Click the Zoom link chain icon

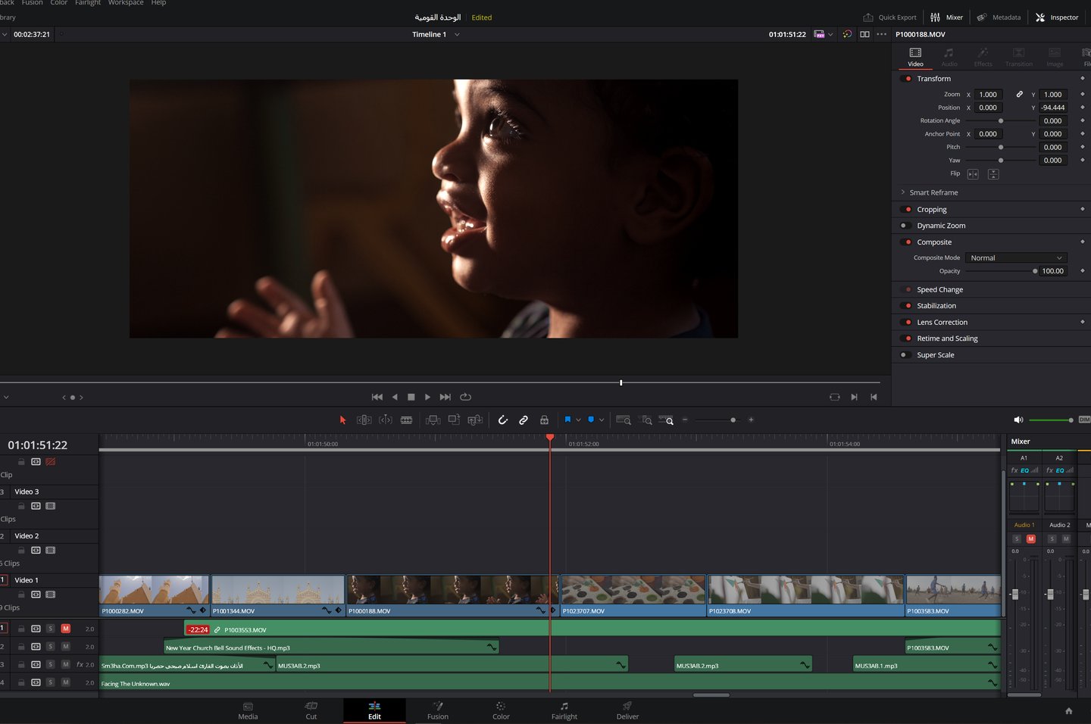[1019, 95]
